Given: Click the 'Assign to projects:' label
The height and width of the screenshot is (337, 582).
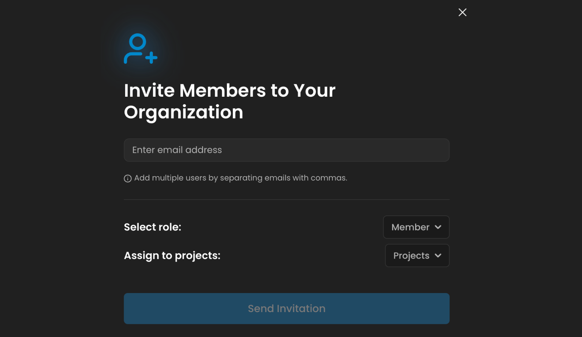Looking at the screenshot, I should (x=172, y=256).
